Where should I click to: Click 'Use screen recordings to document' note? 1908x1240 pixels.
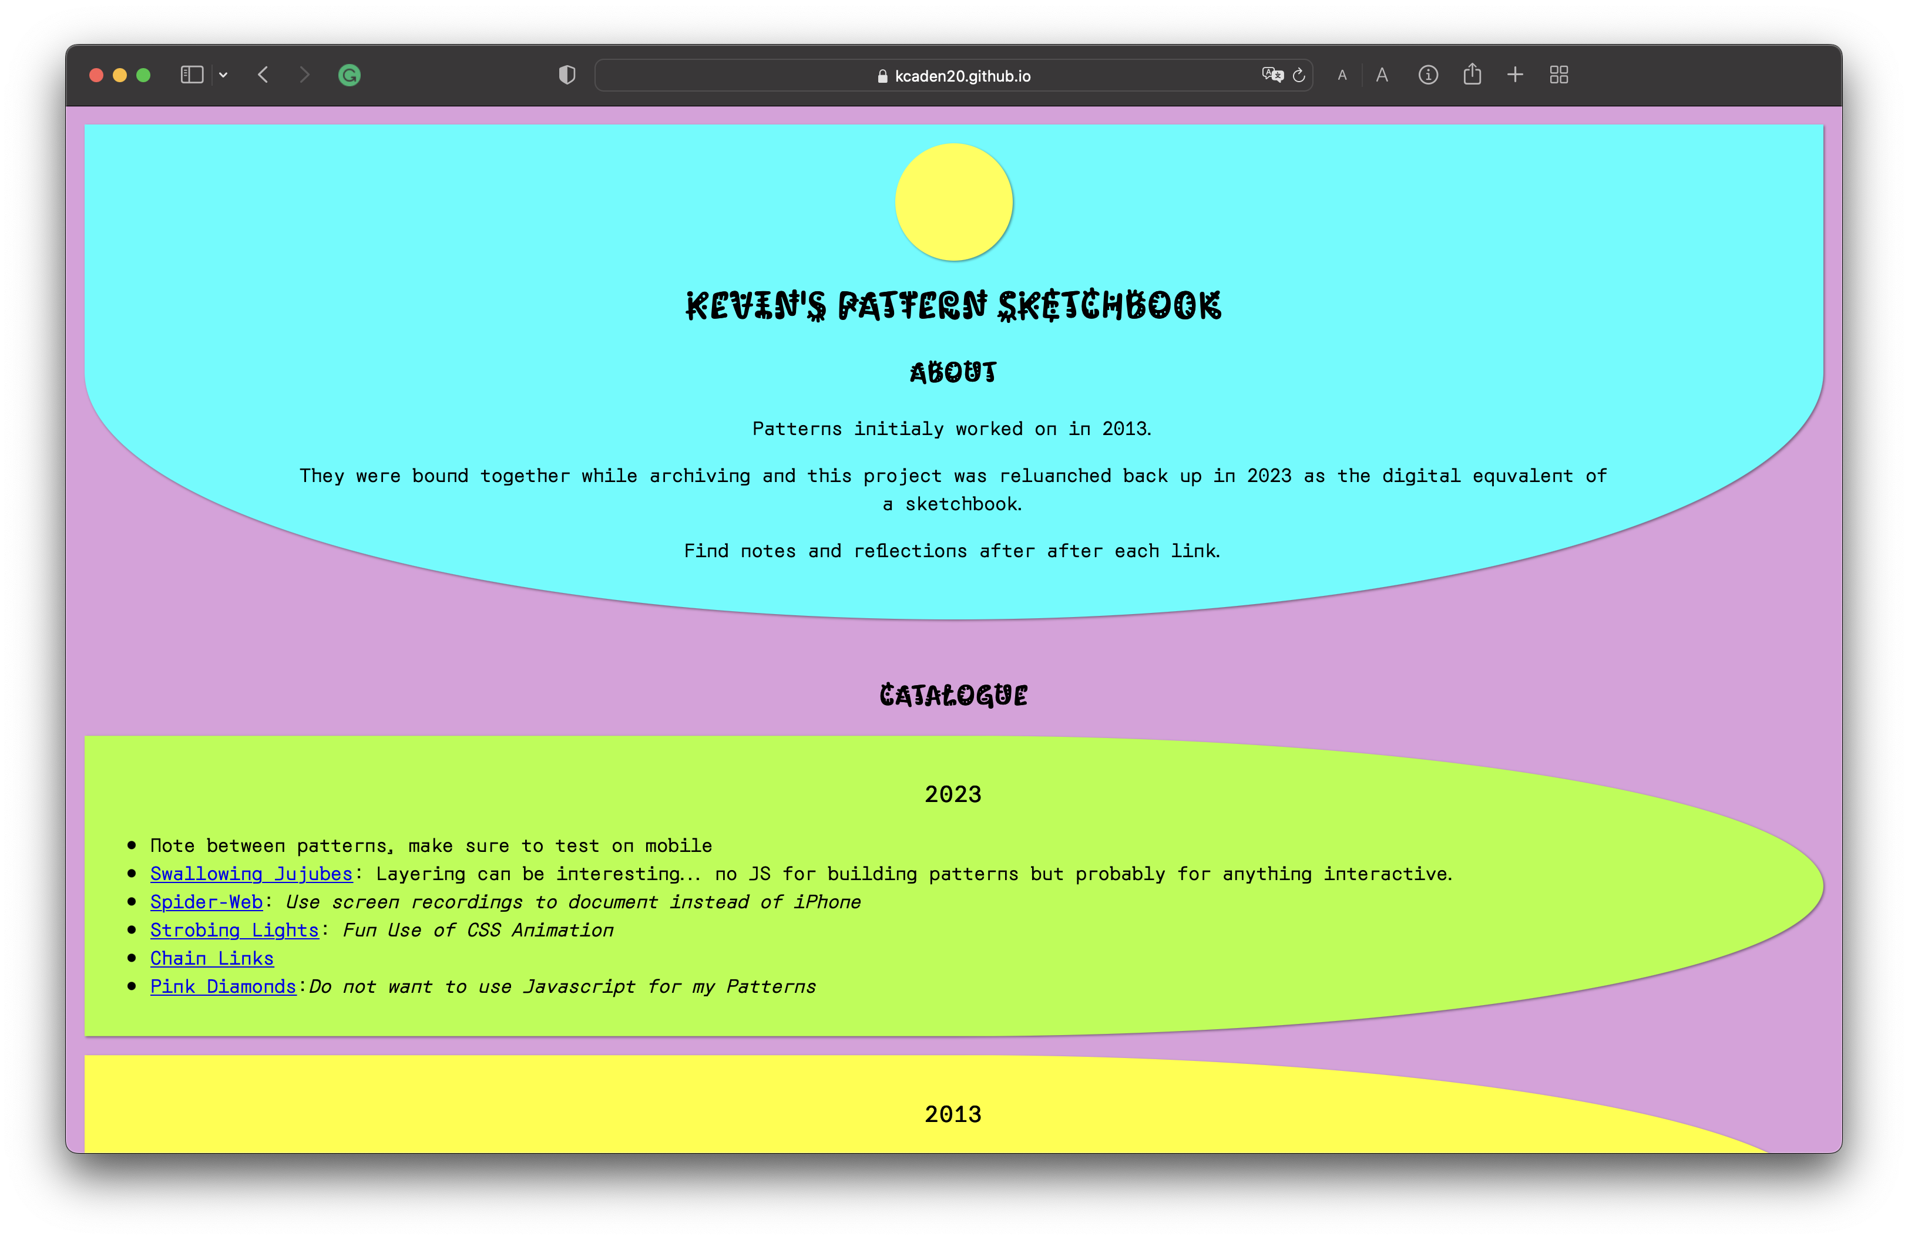(x=573, y=902)
